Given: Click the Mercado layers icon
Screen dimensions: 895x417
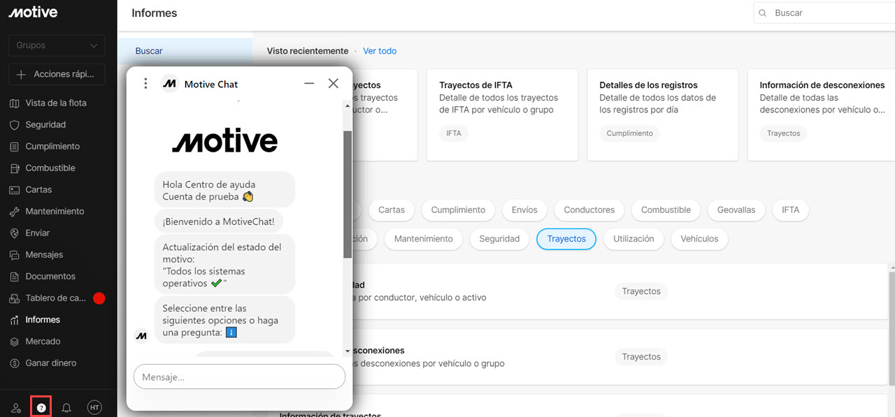Looking at the screenshot, I should coord(14,342).
